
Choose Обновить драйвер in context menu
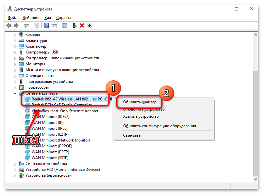pyautogui.click(x=140, y=102)
